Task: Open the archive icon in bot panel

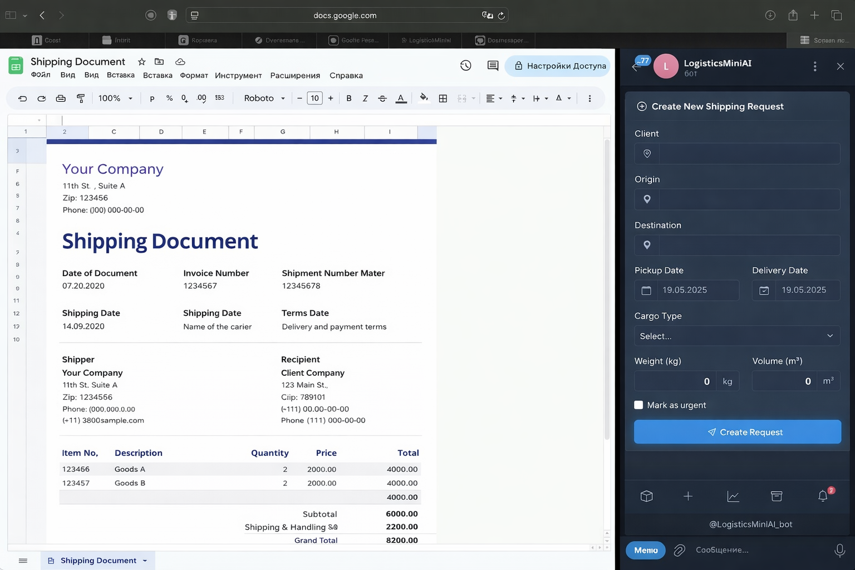Action: point(777,496)
